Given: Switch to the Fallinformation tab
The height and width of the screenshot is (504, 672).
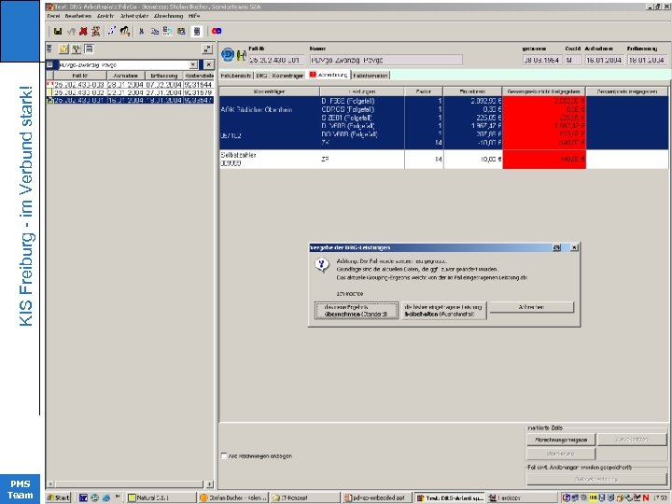Looking at the screenshot, I should [371, 76].
